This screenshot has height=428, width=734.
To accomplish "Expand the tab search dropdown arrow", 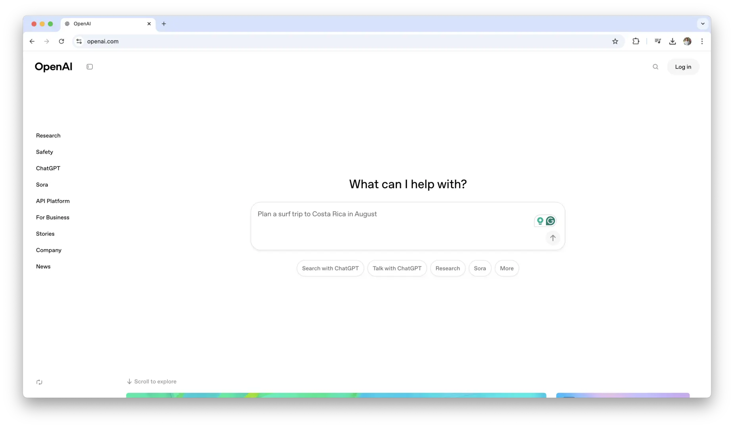I will tap(703, 24).
